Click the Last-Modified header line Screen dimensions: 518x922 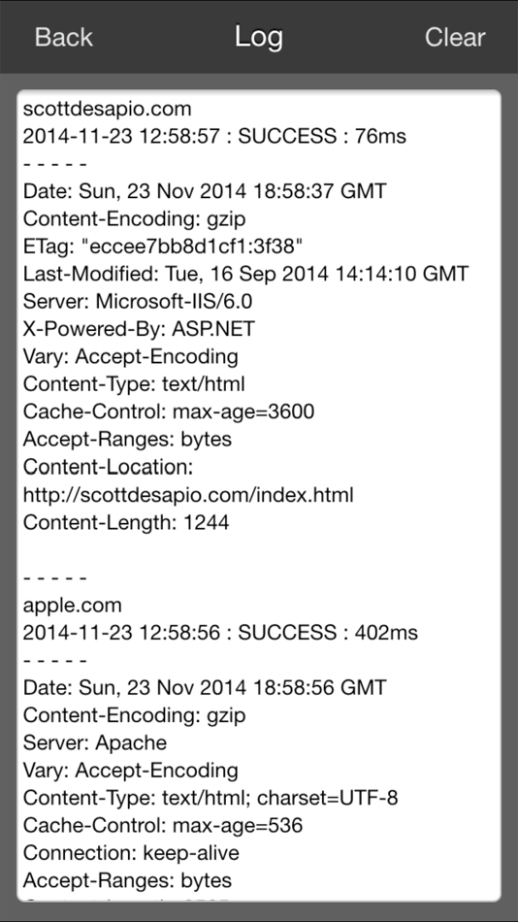point(245,274)
